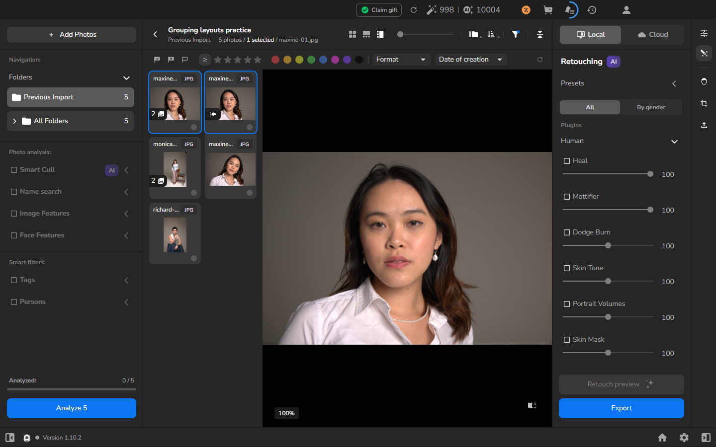This screenshot has width=716, height=447.
Task: Click the funnel filter icon
Action: tap(516, 34)
